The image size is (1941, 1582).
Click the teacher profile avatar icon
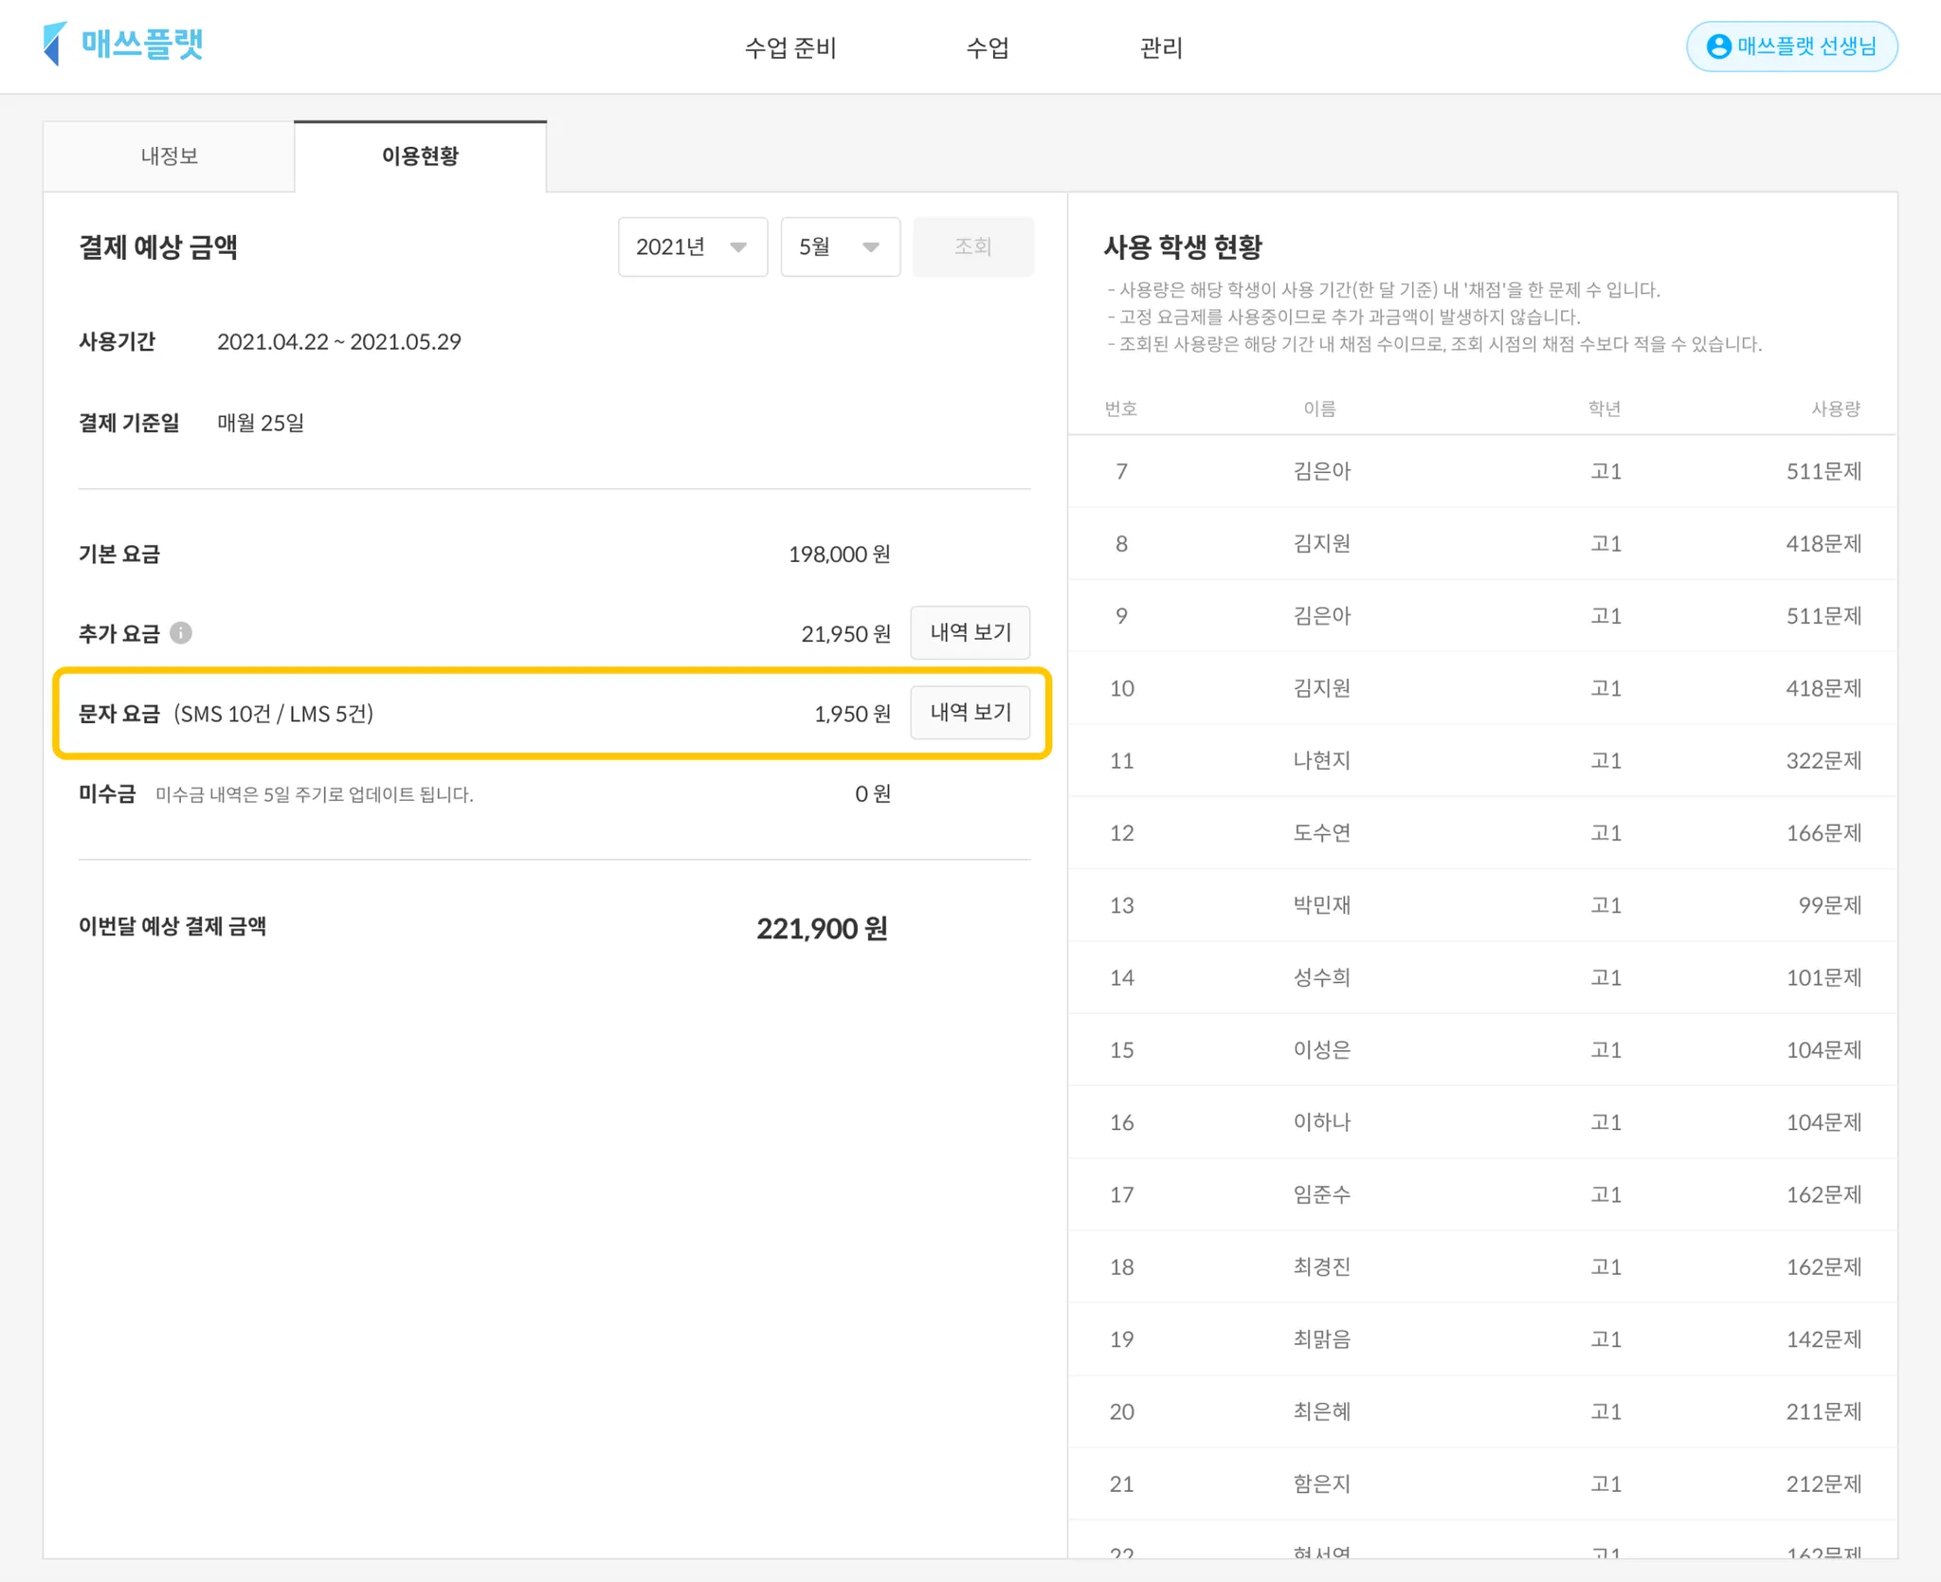[x=1717, y=46]
